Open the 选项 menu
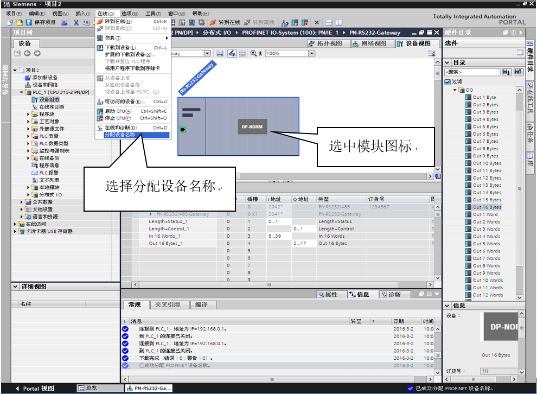537x394 pixels. click(130, 14)
